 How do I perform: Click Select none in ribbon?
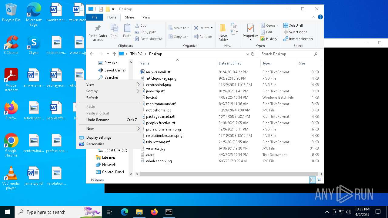pos(296,32)
